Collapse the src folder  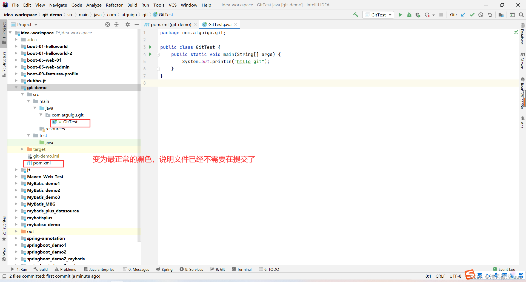point(22,94)
